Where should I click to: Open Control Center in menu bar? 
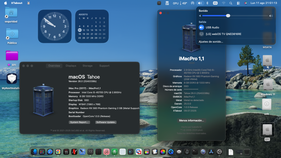[238, 3]
